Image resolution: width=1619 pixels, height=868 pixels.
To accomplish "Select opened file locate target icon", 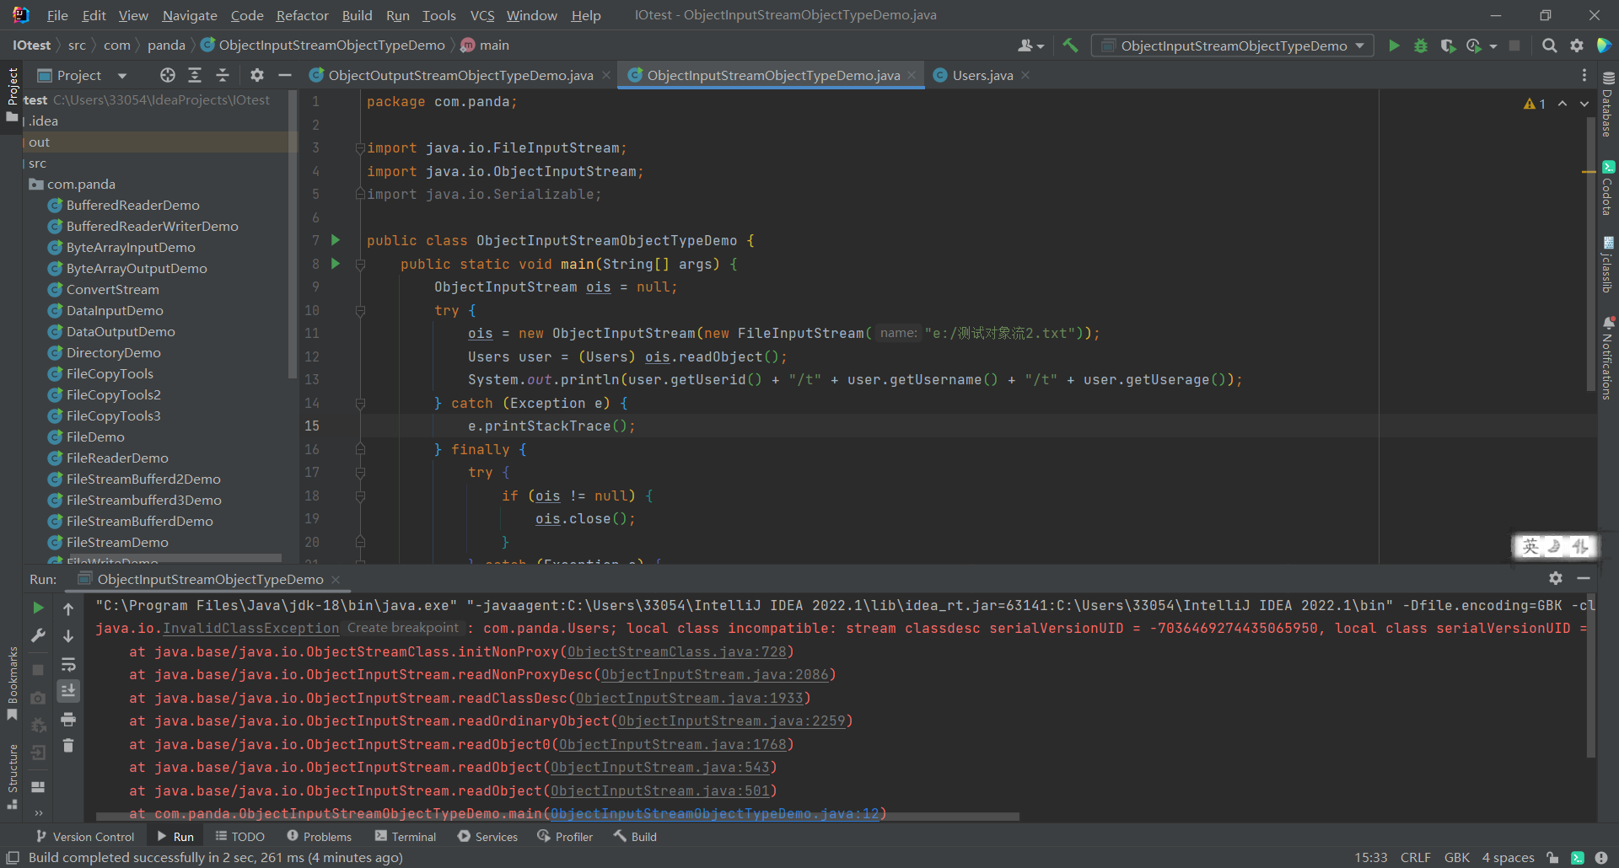I will (168, 75).
